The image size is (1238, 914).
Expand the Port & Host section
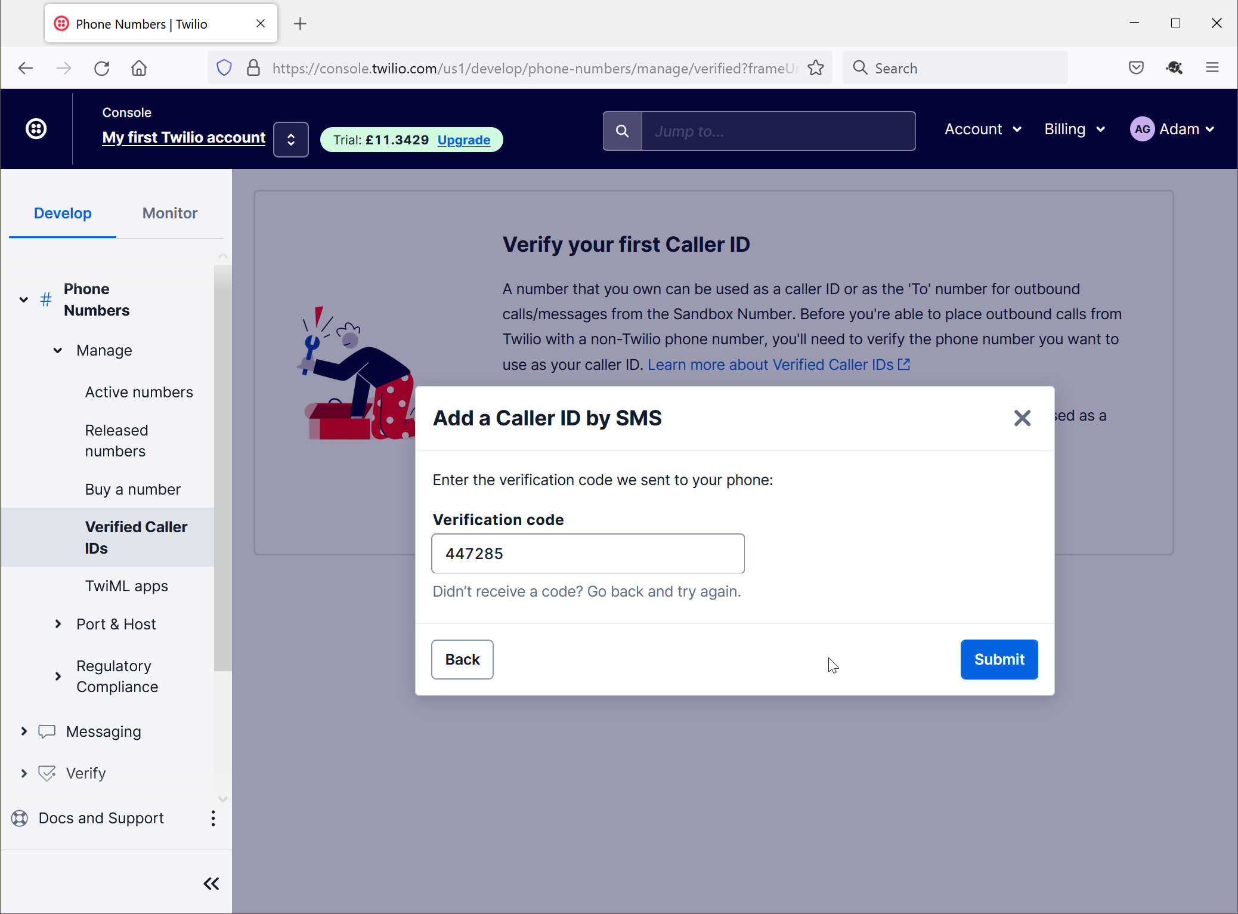click(x=58, y=624)
